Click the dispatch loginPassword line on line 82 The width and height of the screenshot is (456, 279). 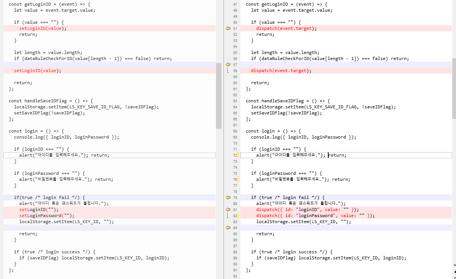(x=315, y=216)
